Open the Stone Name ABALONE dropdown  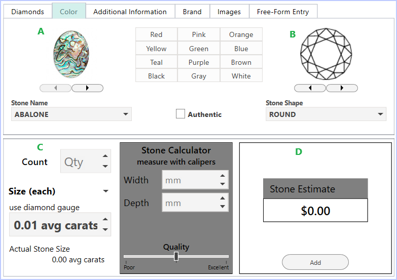pos(71,114)
